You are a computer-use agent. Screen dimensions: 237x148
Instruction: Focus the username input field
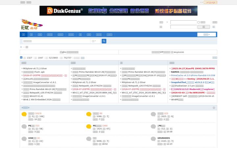click(x=183, y=22)
